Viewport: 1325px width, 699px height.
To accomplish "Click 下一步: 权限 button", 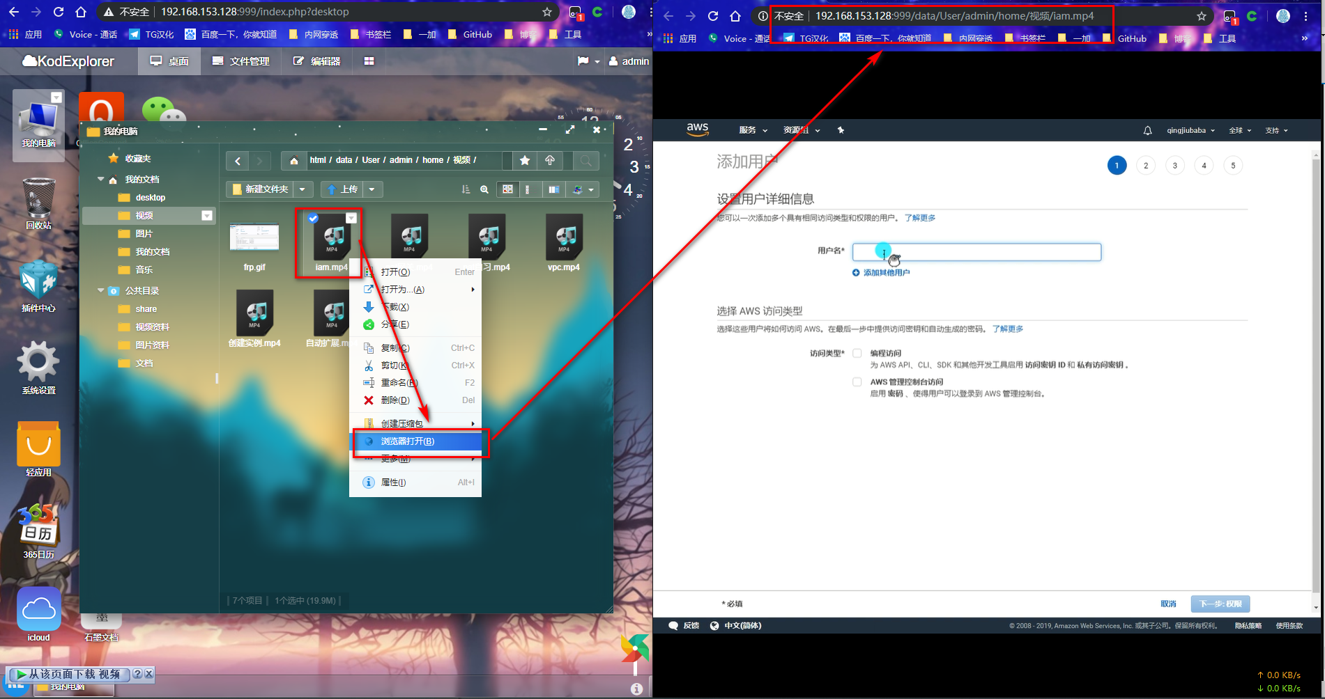I will point(1220,604).
